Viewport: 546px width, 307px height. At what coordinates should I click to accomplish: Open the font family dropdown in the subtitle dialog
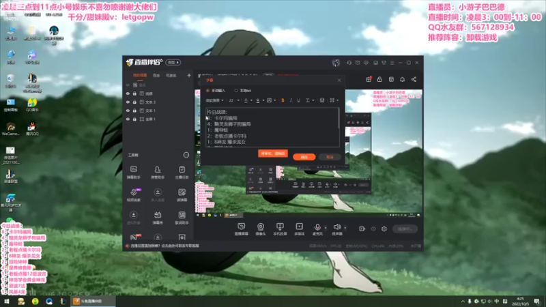click(x=215, y=100)
